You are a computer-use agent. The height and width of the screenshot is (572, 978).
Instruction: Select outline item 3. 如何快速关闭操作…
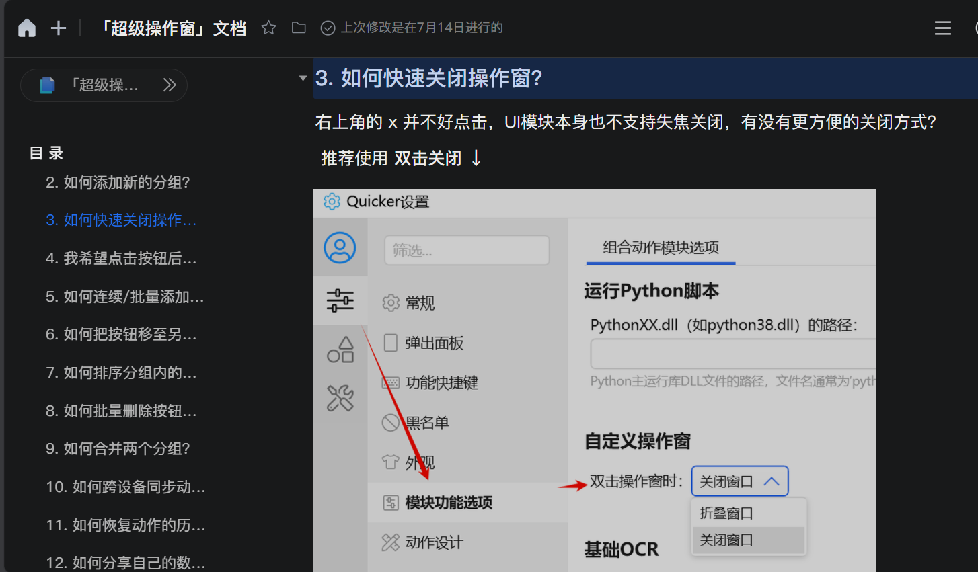[x=121, y=220]
